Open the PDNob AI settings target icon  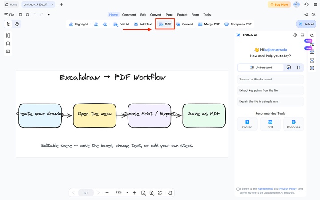coord(295,35)
